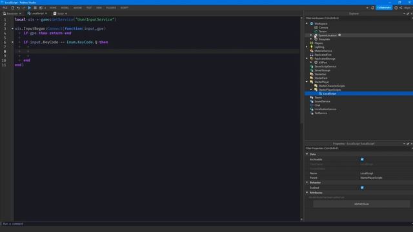Select StarterPack in Explorer

click(x=321, y=78)
